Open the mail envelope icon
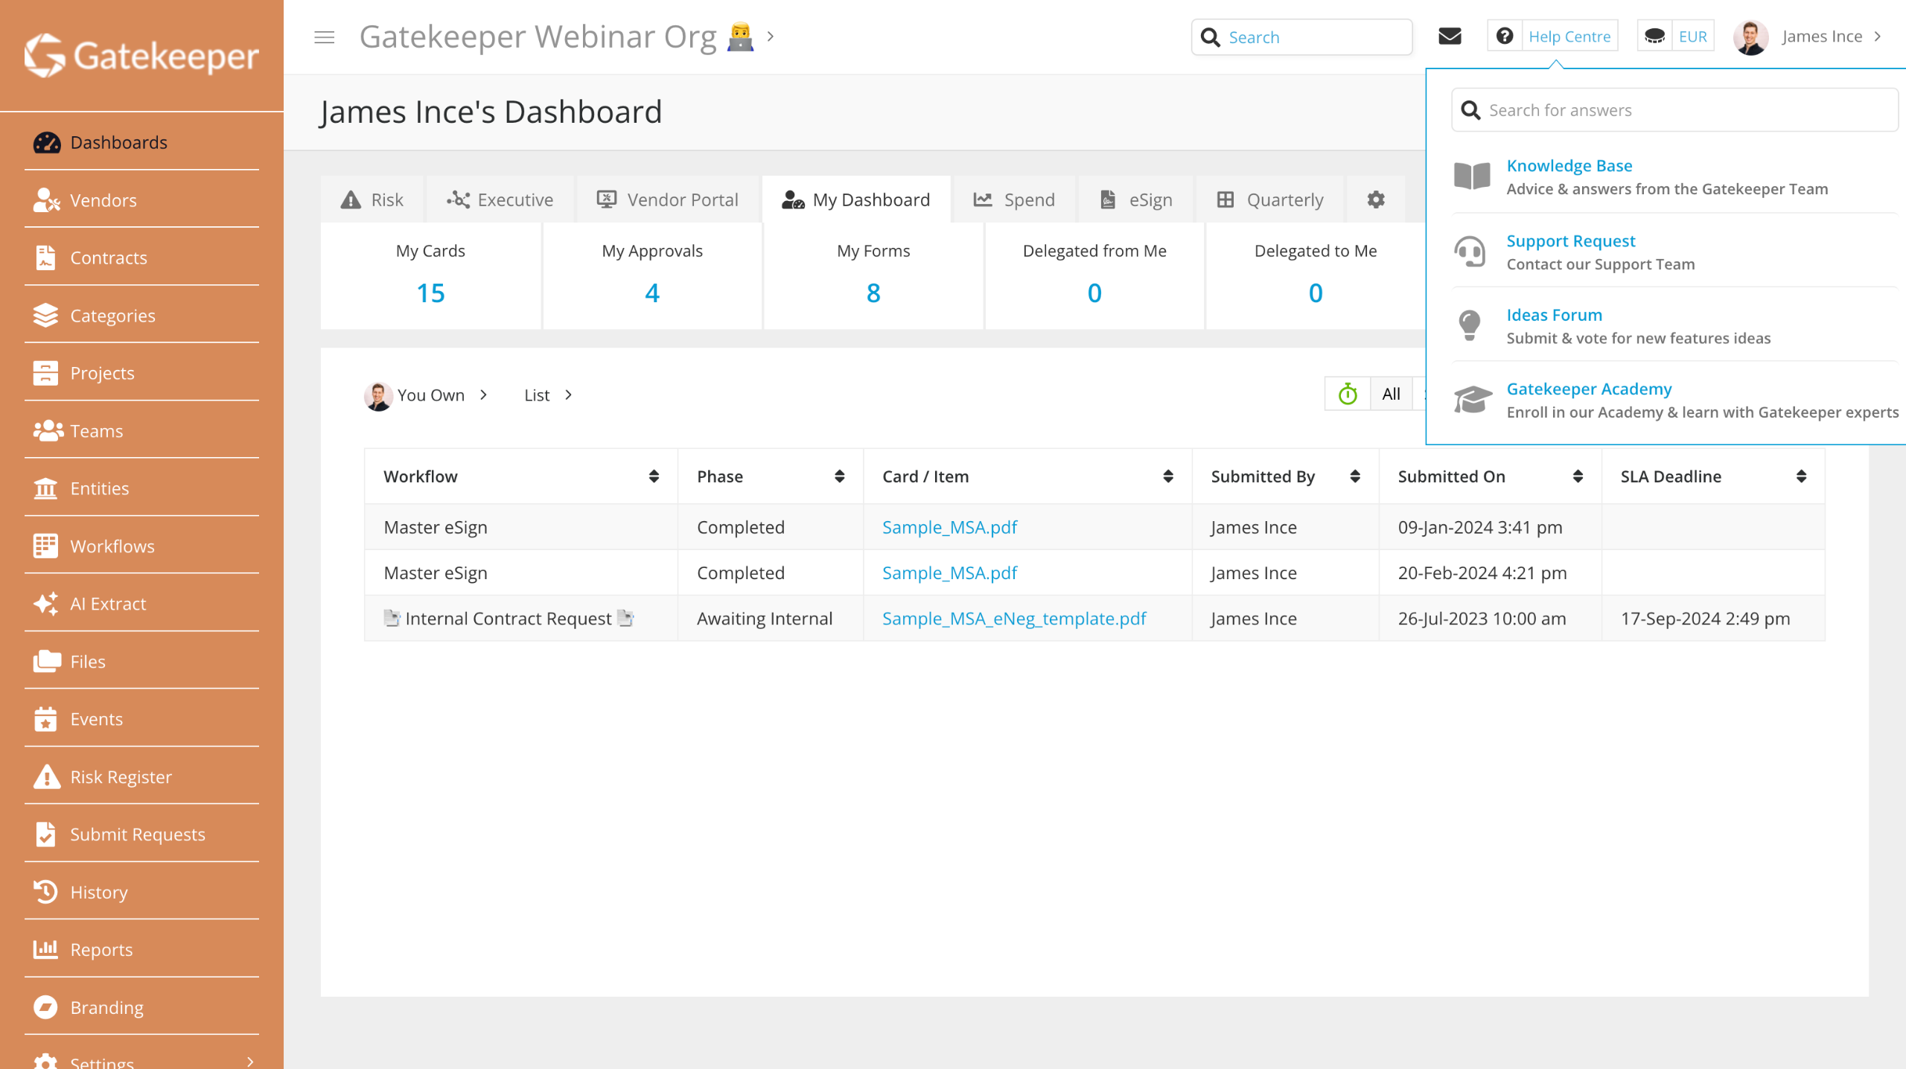 [1449, 36]
